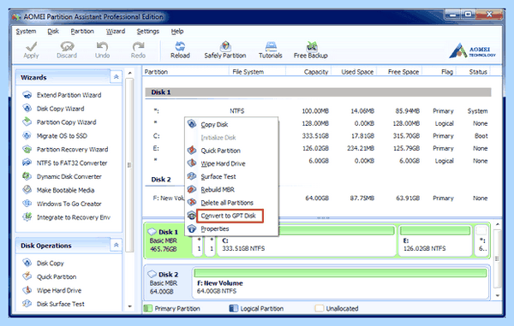Click the Apply checkmark icon

point(31,46)
